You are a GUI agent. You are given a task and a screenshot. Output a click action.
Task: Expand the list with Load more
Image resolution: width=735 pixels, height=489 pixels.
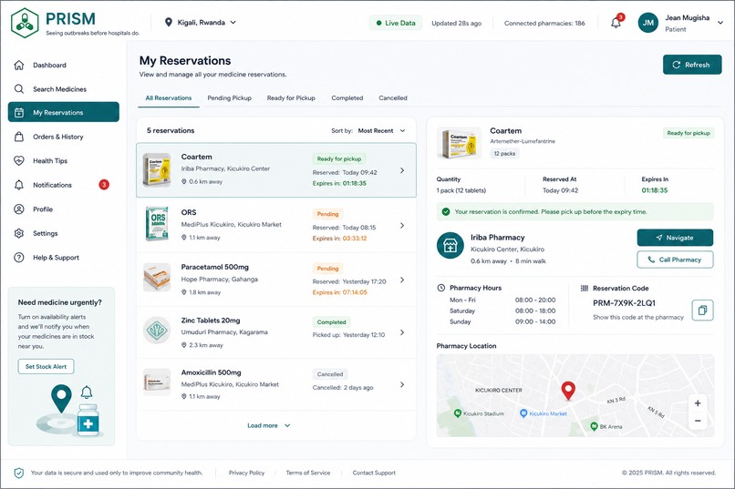tap(269, 425)
